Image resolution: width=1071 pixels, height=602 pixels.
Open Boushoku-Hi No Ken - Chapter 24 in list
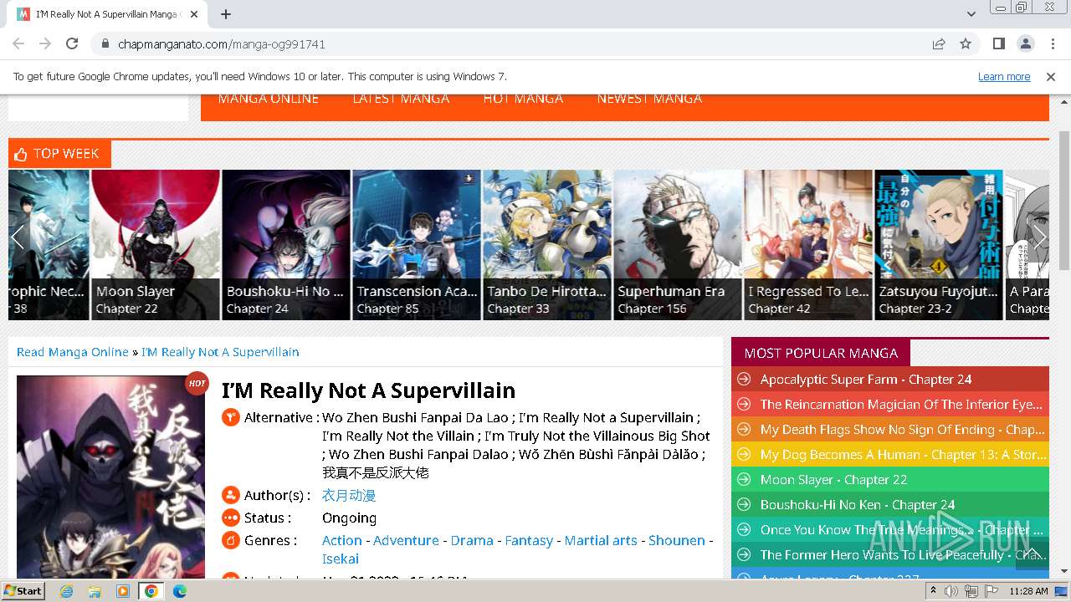point(858,505)
